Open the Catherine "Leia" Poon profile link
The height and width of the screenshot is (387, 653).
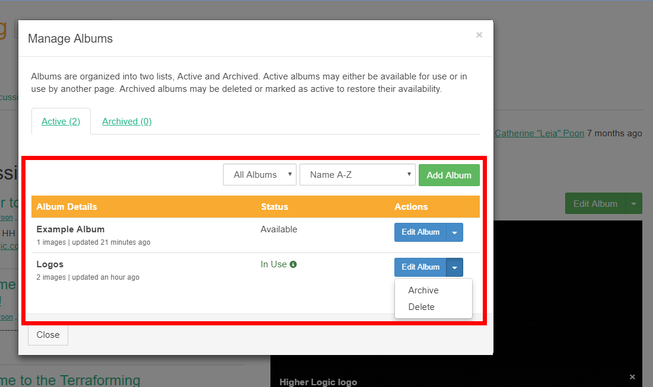pos(540,133)
